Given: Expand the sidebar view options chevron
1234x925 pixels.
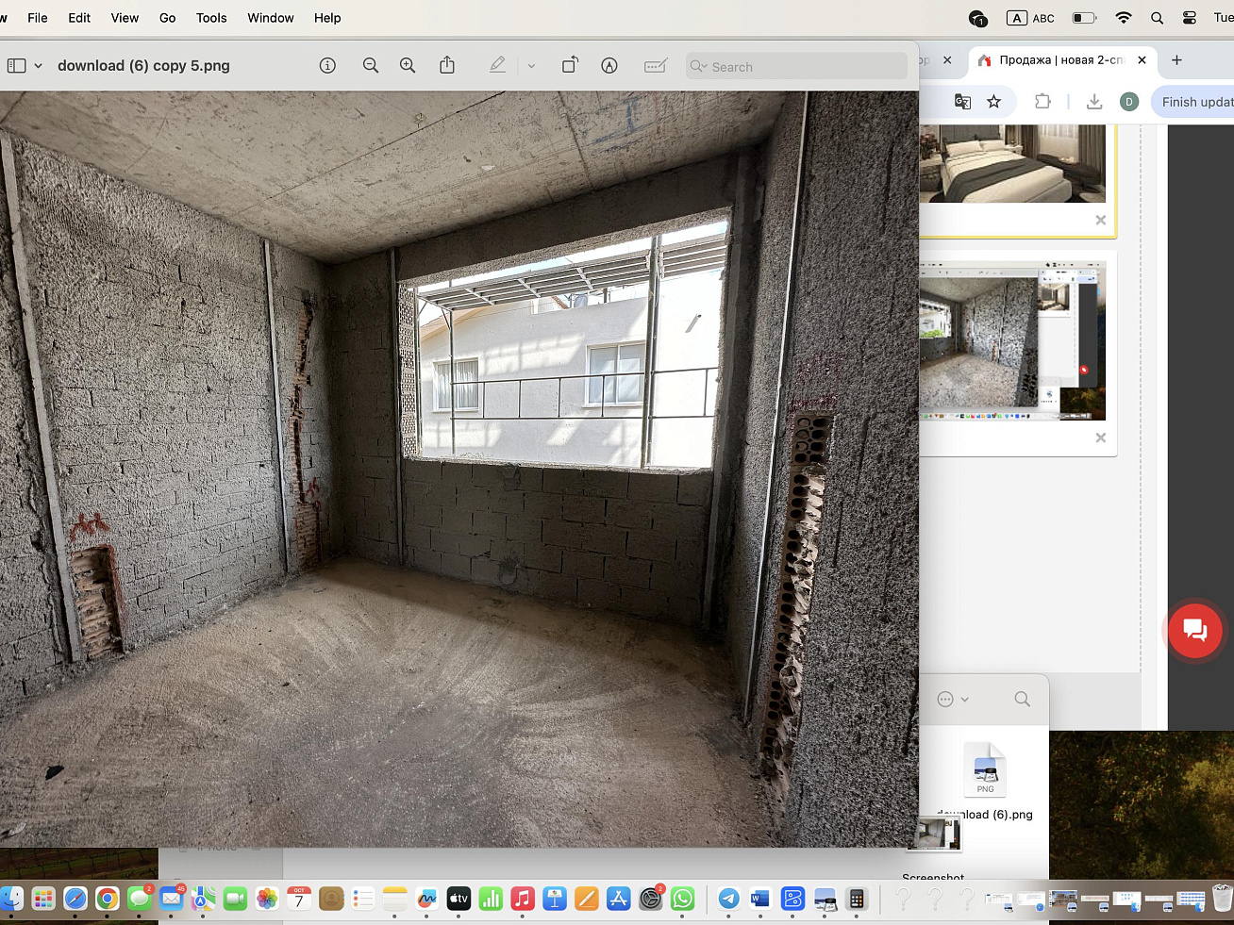Looking at the screenshot, I should (x=39, y=66).
